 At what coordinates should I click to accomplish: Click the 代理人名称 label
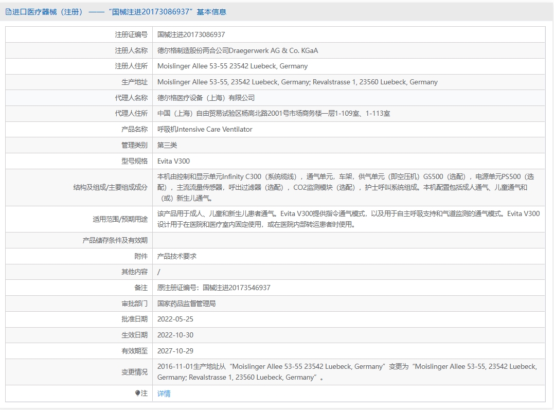[131, 98]
